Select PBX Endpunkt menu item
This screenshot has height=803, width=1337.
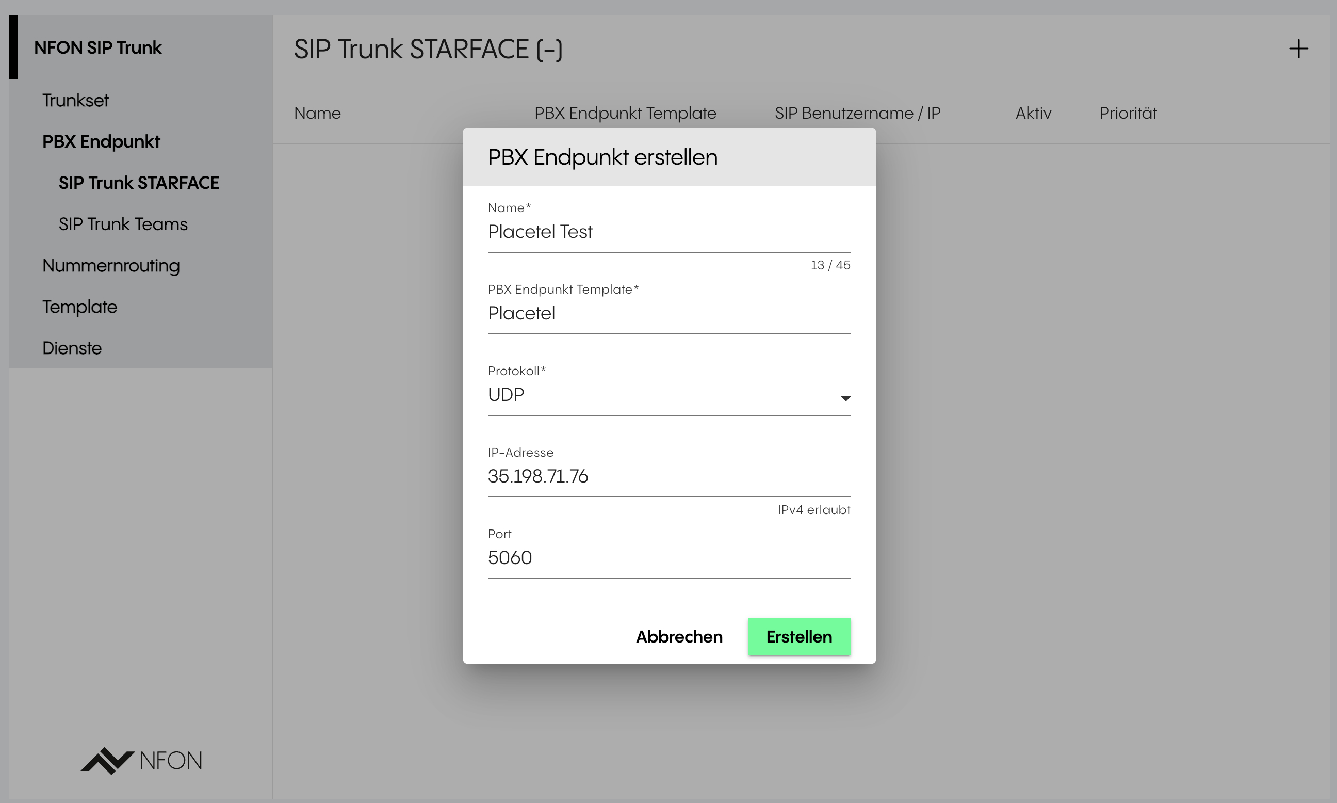click(101, 142)
